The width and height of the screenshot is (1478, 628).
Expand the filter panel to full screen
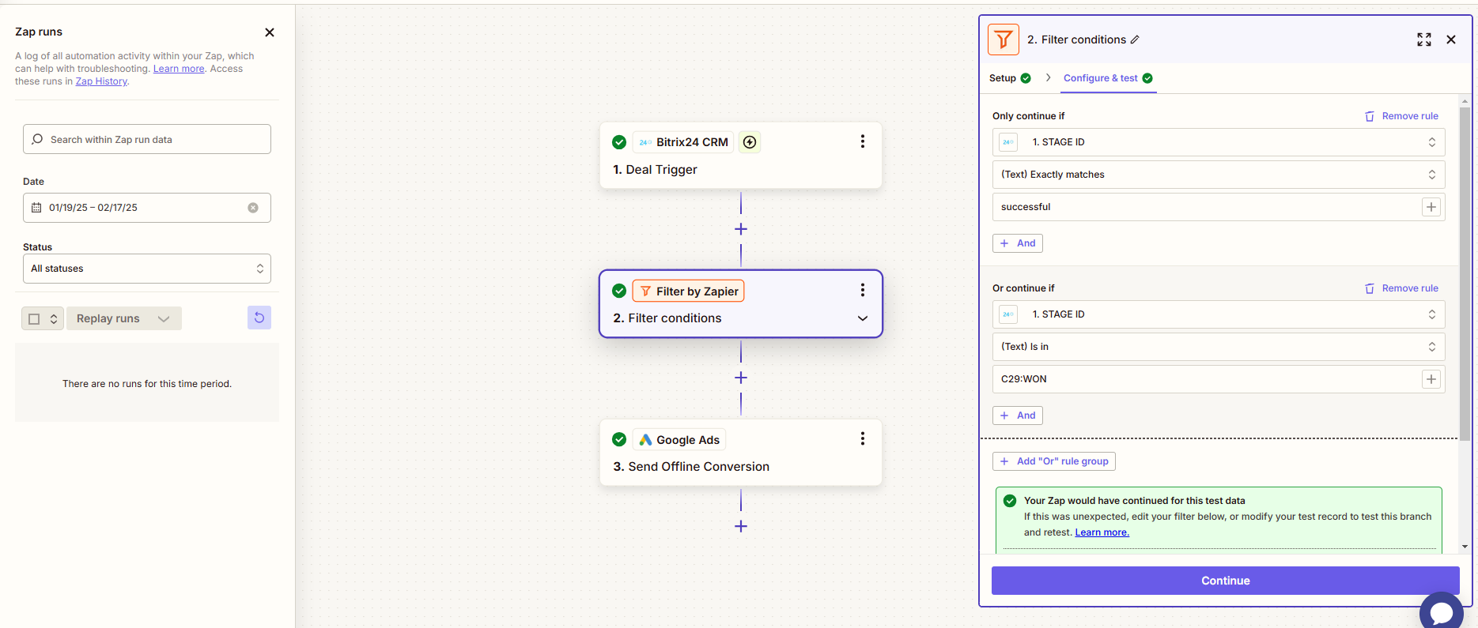[1424, 39]
